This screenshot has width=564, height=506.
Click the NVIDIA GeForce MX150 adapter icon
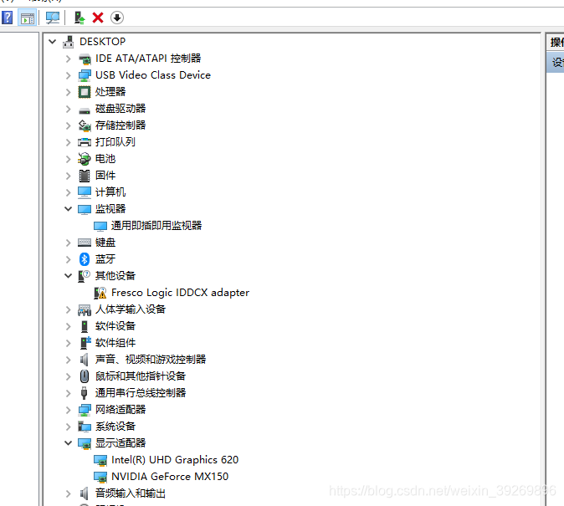pyautogui.click(x=100, y=477)
